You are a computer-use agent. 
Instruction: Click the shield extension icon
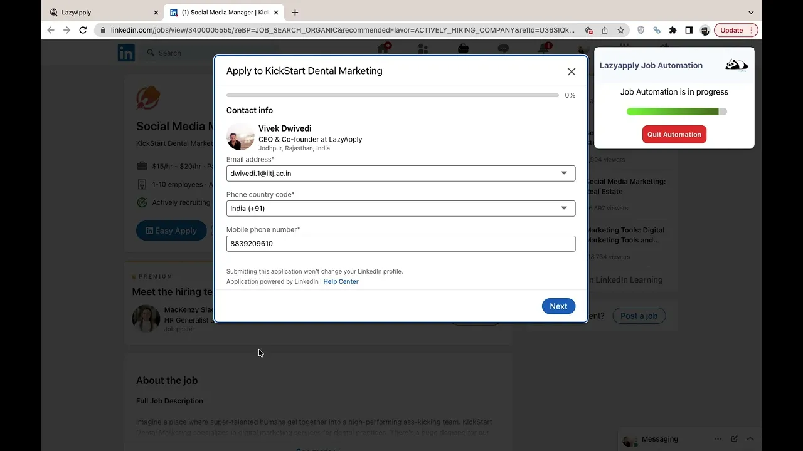tap(641, 30)
